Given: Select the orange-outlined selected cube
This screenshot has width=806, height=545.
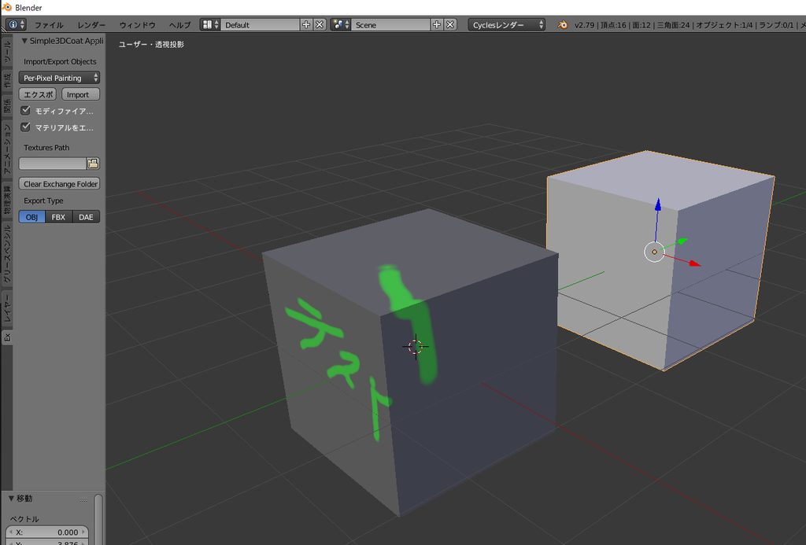Looking at the screenshot, I should click(x=660, y=260).
